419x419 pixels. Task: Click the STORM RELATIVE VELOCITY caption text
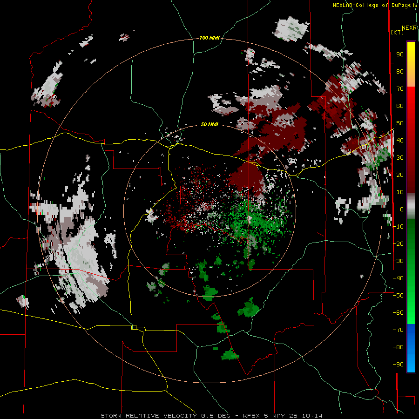149,416
